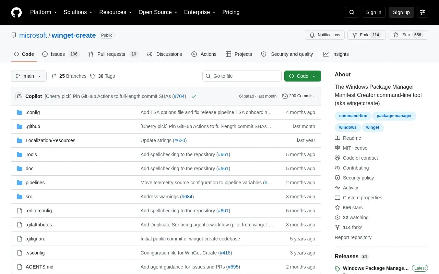Click the folder icon for .config
This screenshot has width=439, height=274.
20,112
